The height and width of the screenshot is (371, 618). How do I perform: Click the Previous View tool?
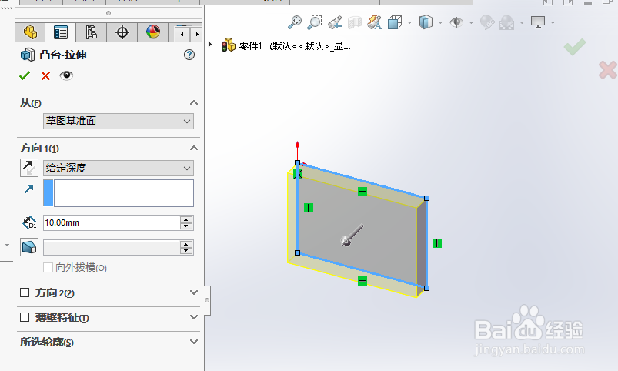[x=335, y=22]
